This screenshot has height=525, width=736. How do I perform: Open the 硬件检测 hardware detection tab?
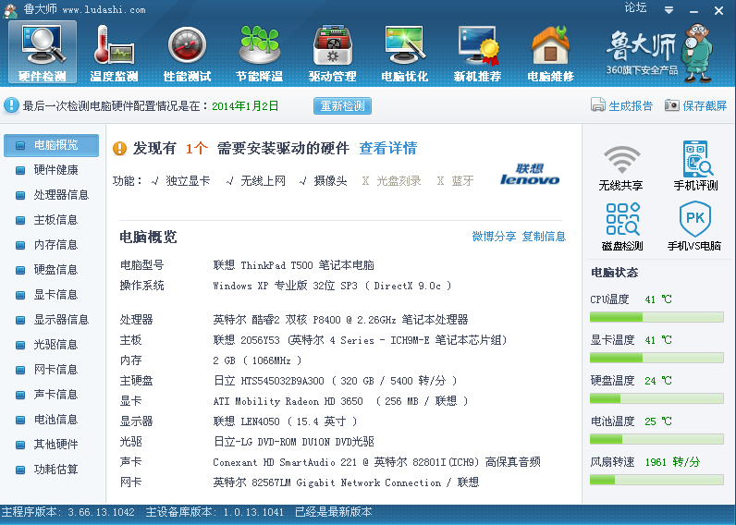[42, 52]
